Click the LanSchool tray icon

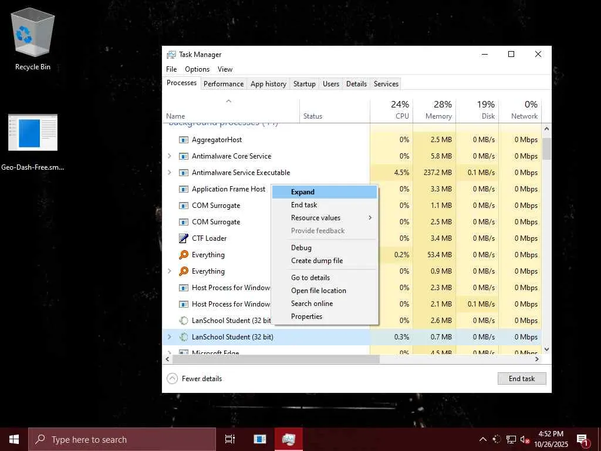click(x=497, y=439)
